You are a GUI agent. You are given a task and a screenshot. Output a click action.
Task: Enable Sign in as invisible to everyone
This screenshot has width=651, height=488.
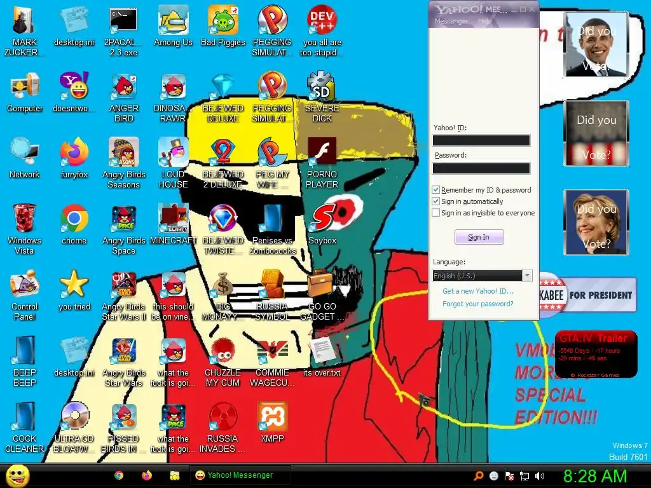coord(435,213)
